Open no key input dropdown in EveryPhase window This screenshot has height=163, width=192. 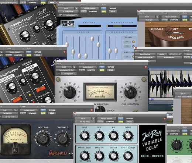pos(71,15)
